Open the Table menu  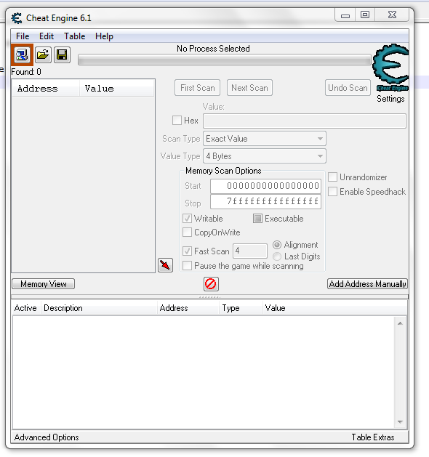point(75,36)
